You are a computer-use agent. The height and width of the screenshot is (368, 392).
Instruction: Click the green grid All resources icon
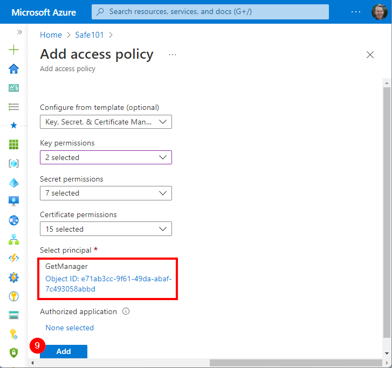(14, 144)
